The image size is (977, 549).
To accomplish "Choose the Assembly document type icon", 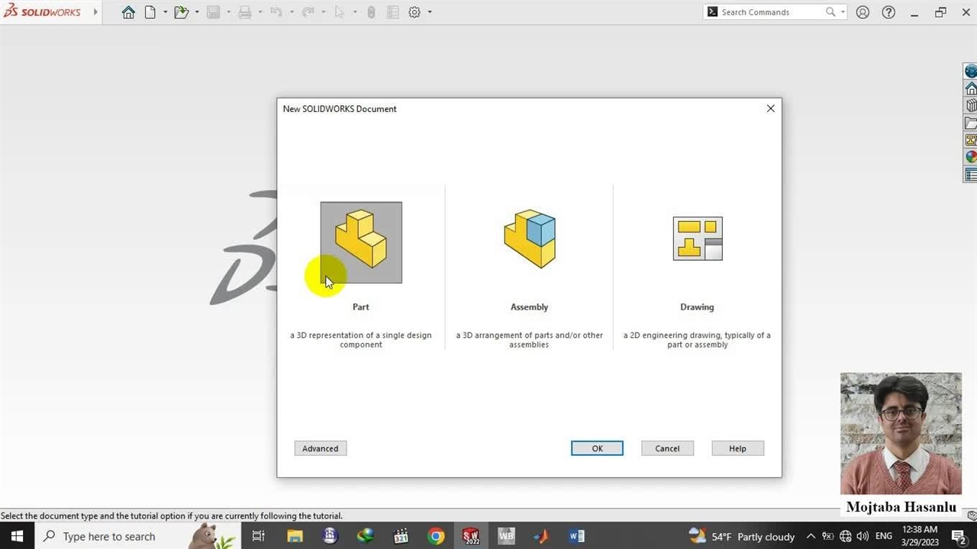I will click(529, 239).
